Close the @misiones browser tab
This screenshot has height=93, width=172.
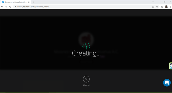click(x=29, y=2)
